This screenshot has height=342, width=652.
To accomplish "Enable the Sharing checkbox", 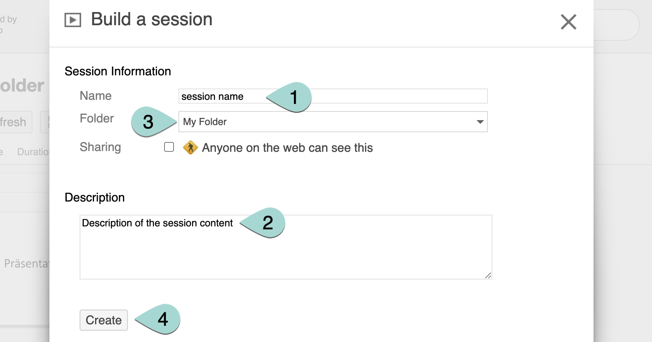I will point(169,147).
